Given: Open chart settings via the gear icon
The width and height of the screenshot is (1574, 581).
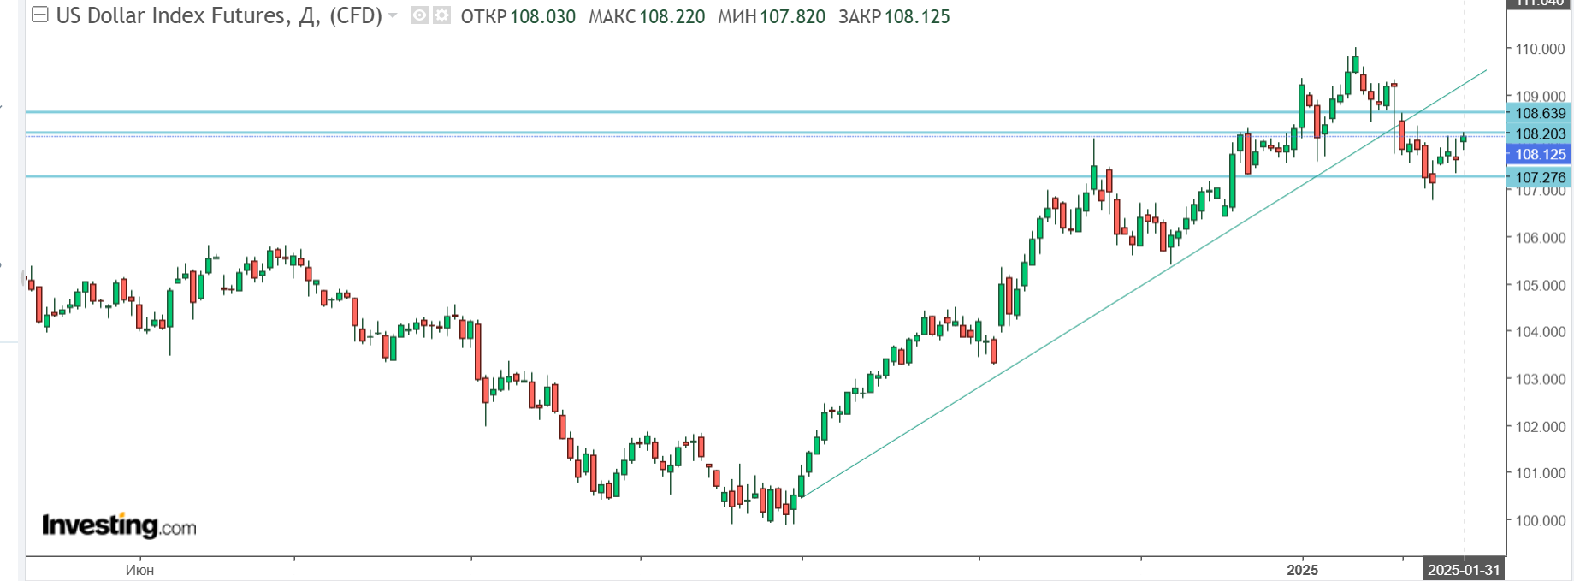Looking at the screenshot, I should pos(441,15).
